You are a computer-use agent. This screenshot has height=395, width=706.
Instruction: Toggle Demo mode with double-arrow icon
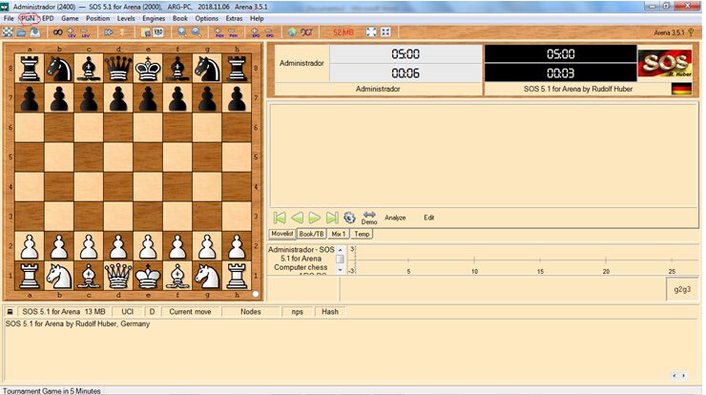coord(369,218)
